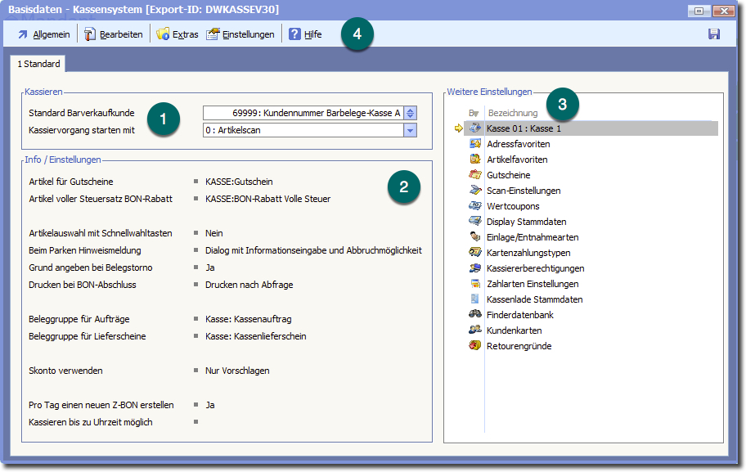746x472 pixels.
Task: Open Kassiererberechtigungen entry
Action: [x=535, y=268]
